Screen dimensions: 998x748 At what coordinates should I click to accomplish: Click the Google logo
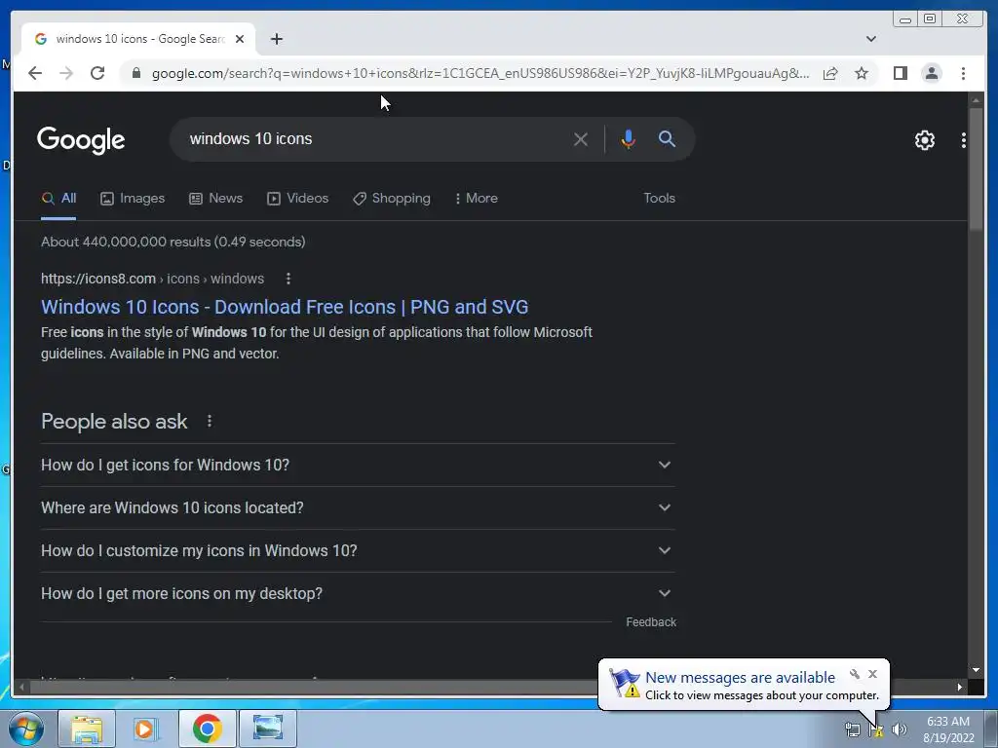(81, 140)
